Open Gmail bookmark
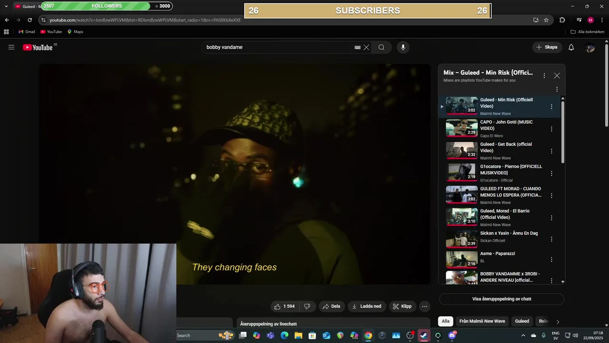 27,32
